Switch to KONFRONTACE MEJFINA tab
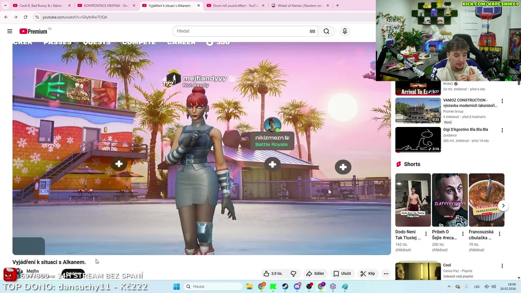Image resolution: width=521 pixels, height=293 pixels. pyautogui.click(x=106, y=6)
